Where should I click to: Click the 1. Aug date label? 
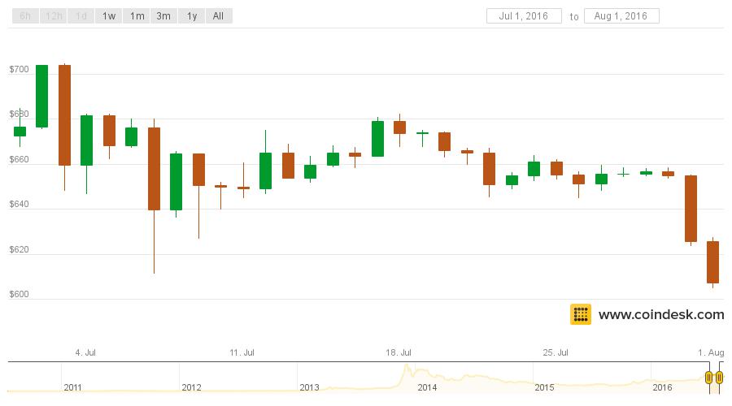click(x=711, y=353)
